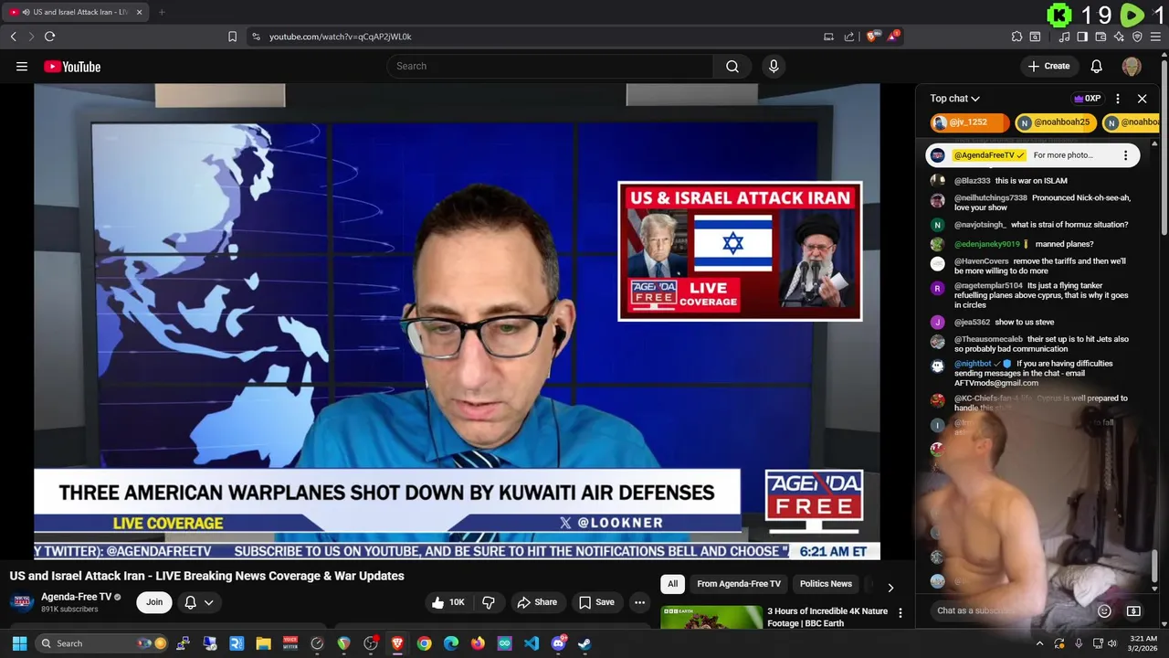Image resolution: width=1169 pixels, height=658 pixels.
Task: Open Discord from taskbar
Action: click(558, 643)
